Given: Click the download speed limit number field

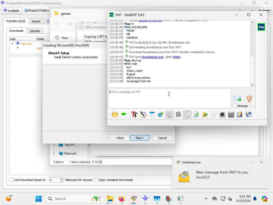Looking at the screenshot, I should (54, 180).
